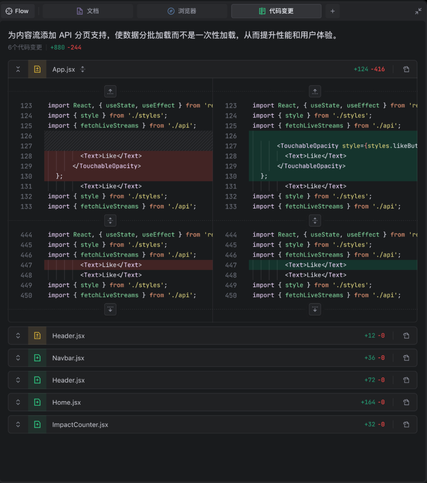
Task: Click modified file icon of Header.jsx +12 row
Action: coord(37,336)
